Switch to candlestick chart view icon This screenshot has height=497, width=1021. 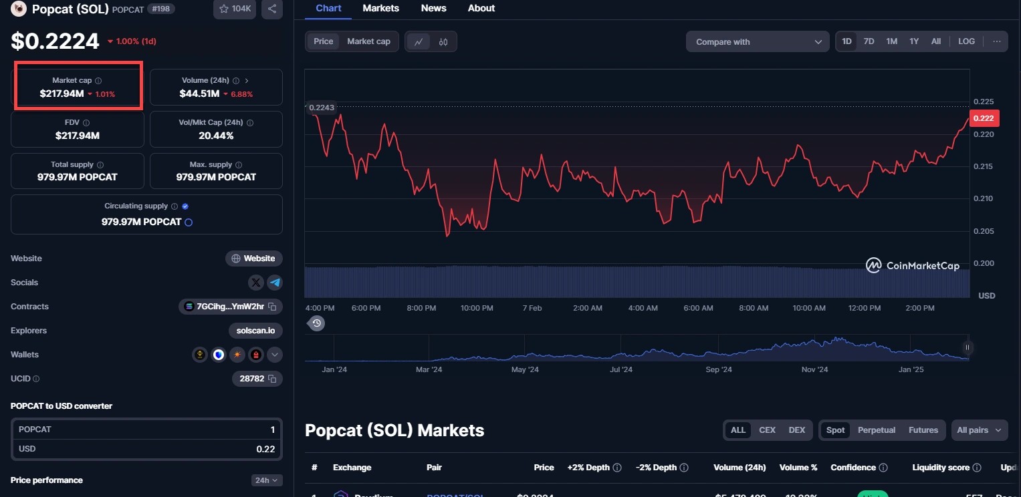pos(443,41)
